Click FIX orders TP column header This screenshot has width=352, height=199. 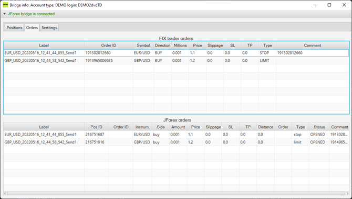[x=250, y=46]
